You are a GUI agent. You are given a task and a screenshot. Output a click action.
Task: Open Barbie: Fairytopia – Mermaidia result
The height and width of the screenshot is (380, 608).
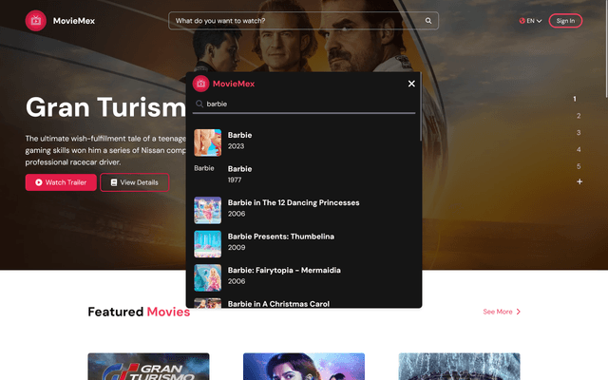click(x=304, y=277)
